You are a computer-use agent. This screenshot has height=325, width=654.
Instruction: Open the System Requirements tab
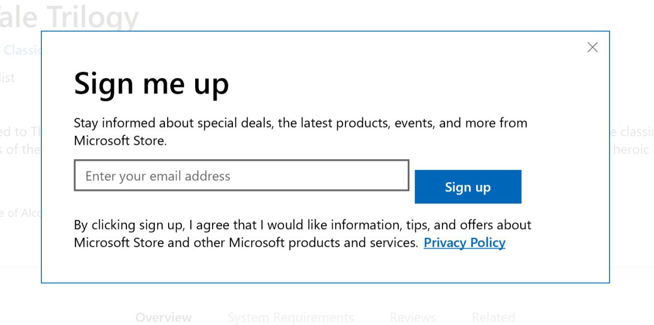click(290, 317)
